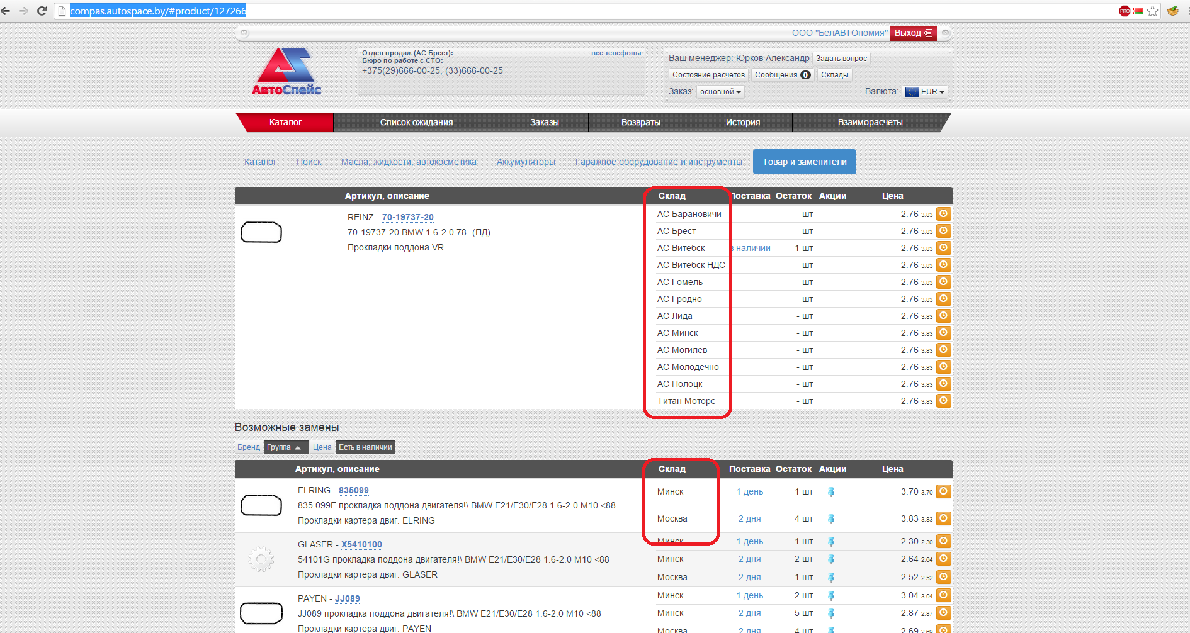Click the orange order icon for AC Барановичи

click(x=943, y=214)
